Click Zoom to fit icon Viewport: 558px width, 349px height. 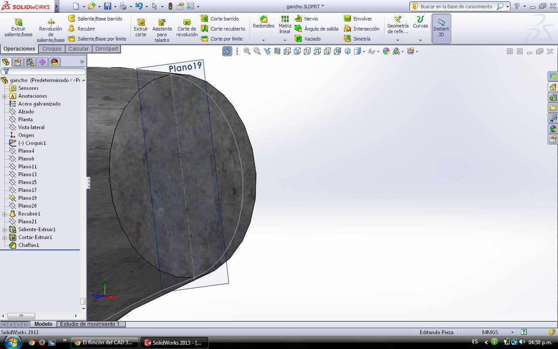tap(247, 51)
